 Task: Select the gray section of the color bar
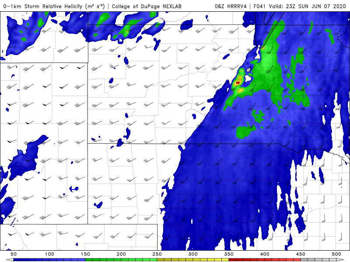pos(318,260)
